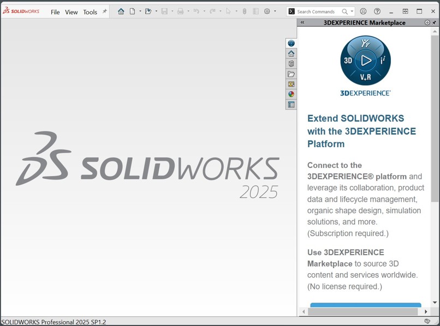Click the status bar tag icon

click(427, 321)
